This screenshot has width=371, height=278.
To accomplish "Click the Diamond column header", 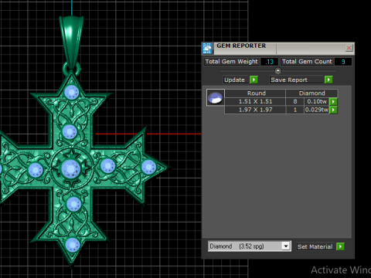I will tap(311, 93).
